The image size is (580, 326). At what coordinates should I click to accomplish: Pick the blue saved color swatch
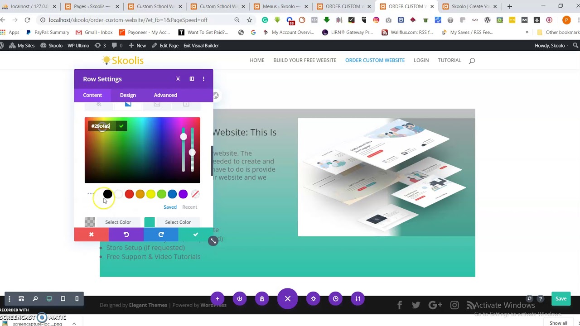tap(172, 194)
